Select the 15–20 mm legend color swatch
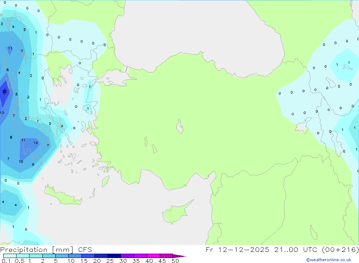359x263 pixels. [x=88, y=256]
